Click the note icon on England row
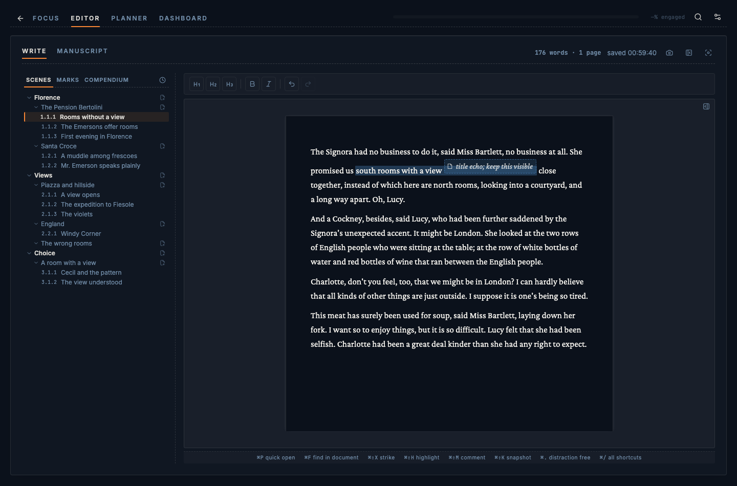Screen dimensions: 737x486 pos(162,224)
